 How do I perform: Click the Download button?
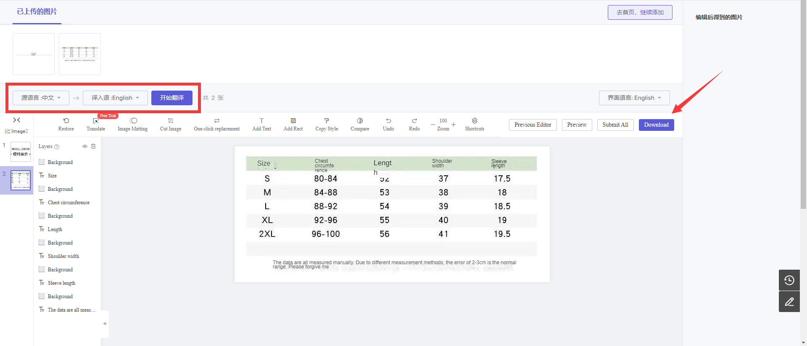(656, 125)
